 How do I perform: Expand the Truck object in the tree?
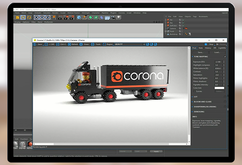click(x=166, y=31)
